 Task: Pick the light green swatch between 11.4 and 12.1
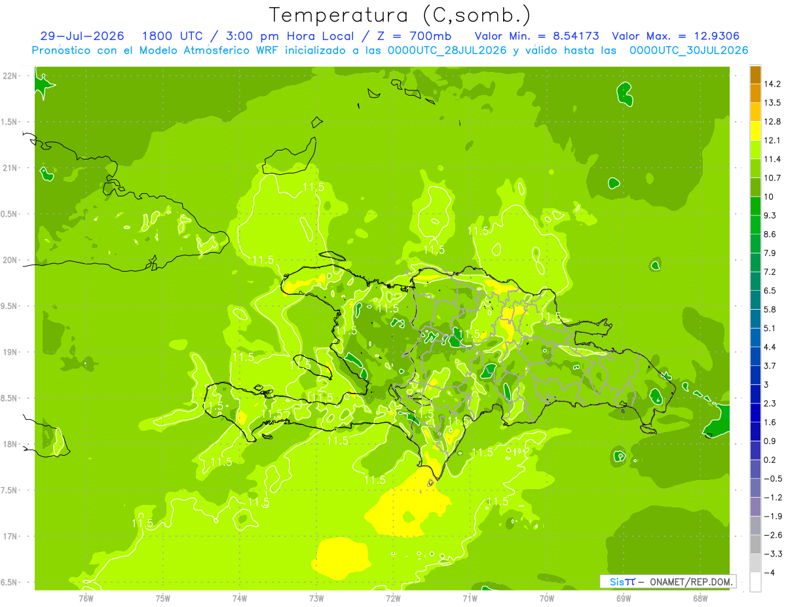[x=755, y=149]
